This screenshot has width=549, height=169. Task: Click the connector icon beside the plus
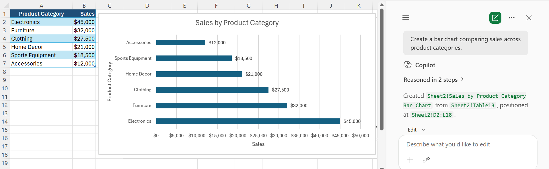426,160
